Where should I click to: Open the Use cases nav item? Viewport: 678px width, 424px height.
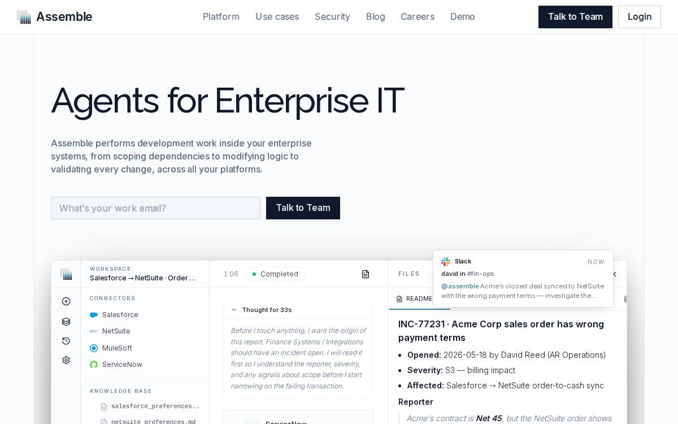[277, 17]
